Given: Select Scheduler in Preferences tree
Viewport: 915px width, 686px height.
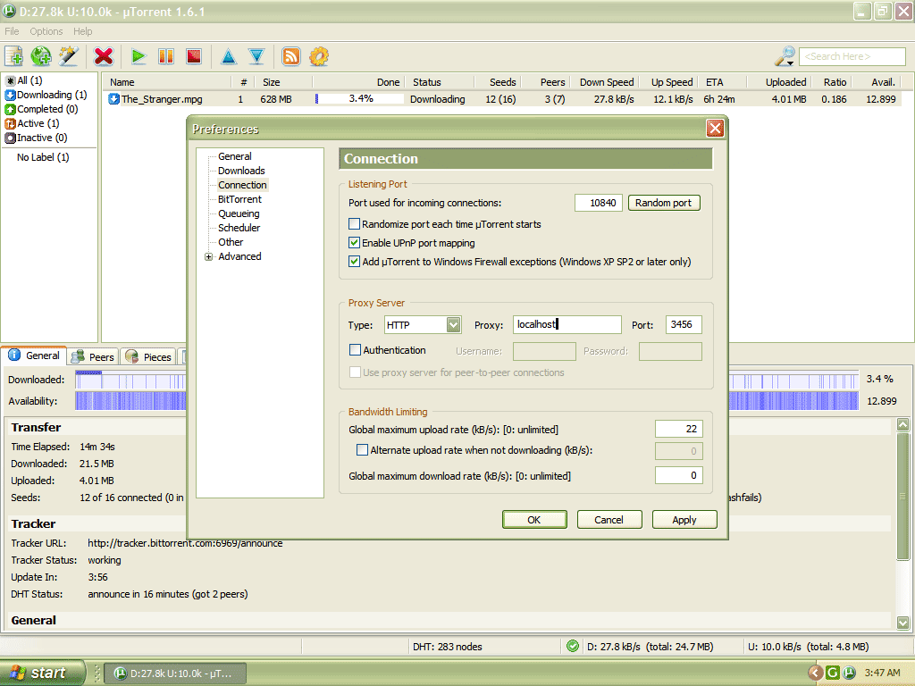Looking at the screenshot, I should [x=239, y=228].
